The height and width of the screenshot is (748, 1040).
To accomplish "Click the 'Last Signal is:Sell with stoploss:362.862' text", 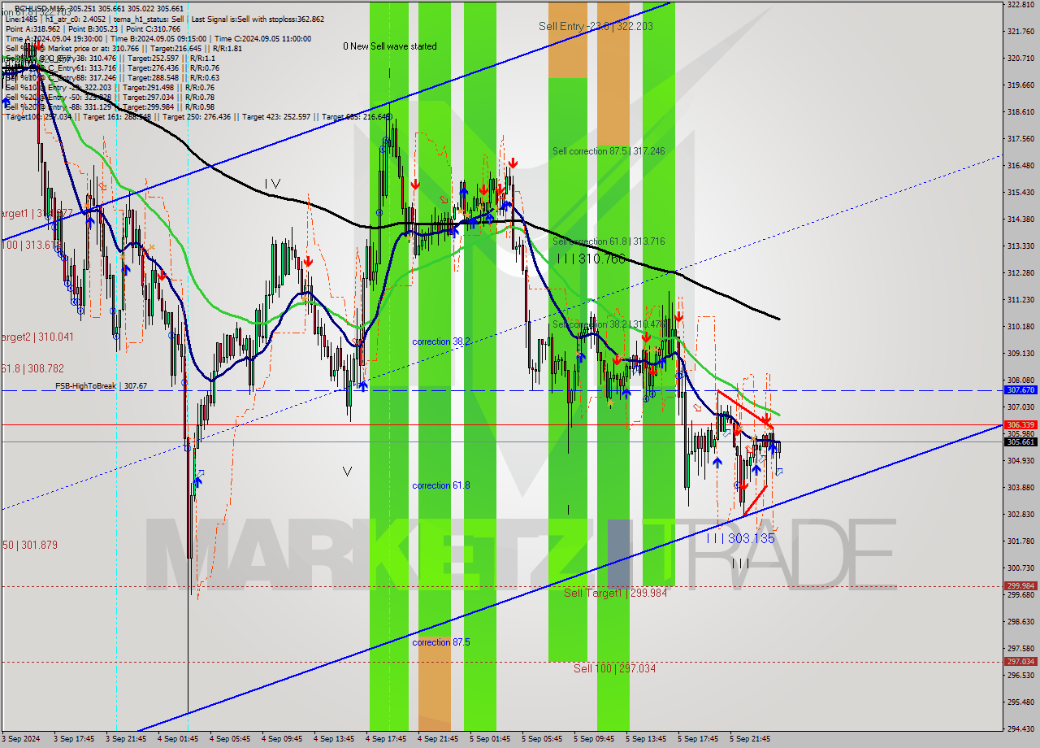I will pos(257,20).
